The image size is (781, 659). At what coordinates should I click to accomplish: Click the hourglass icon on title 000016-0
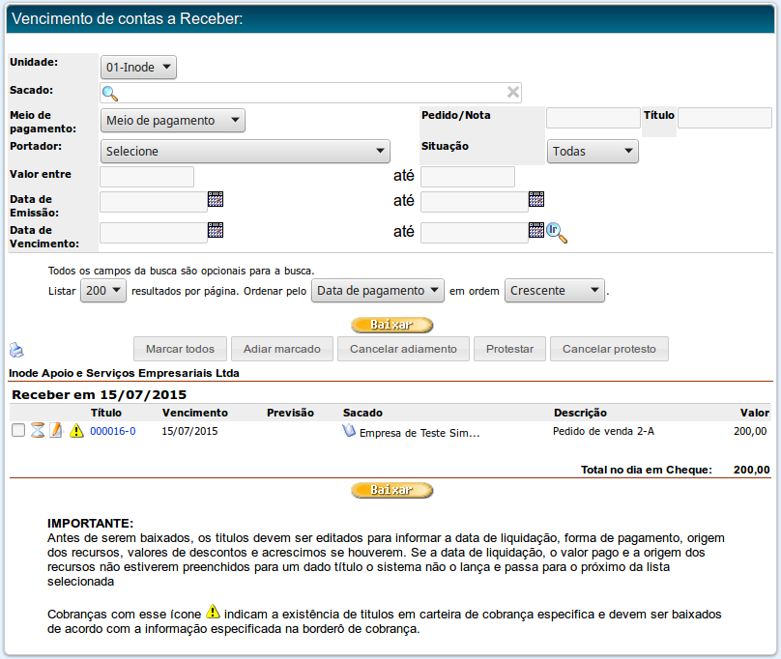tap(38, 431)
